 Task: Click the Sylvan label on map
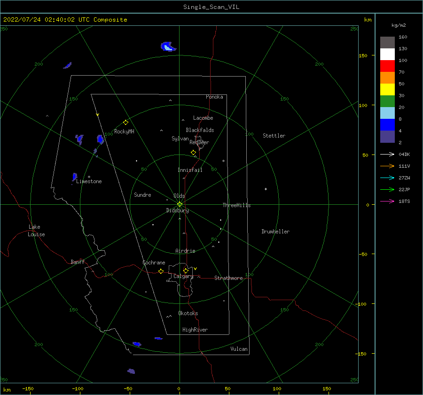coord(180,139)
